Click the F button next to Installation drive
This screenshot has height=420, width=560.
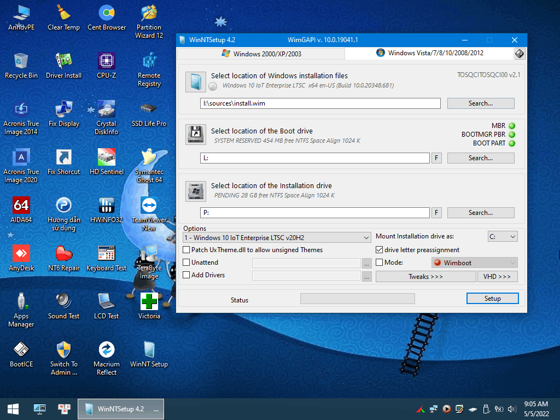click(436, 213)
